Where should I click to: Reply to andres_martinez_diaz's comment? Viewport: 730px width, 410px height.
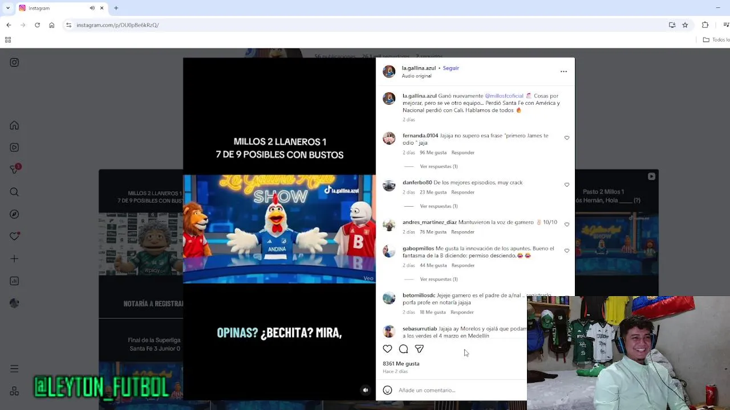463,232
